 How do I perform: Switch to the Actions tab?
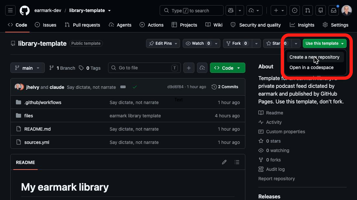[x=152, y=25]
